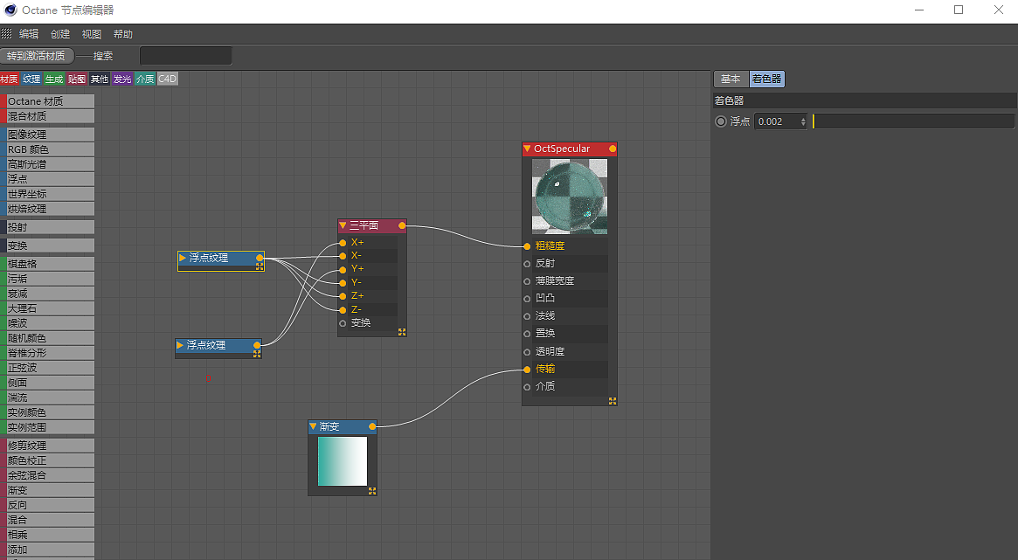Image resolution: width=1018 pixels, height=560 pixels.
Task: Click the 法线 input port
Action: 527,316
